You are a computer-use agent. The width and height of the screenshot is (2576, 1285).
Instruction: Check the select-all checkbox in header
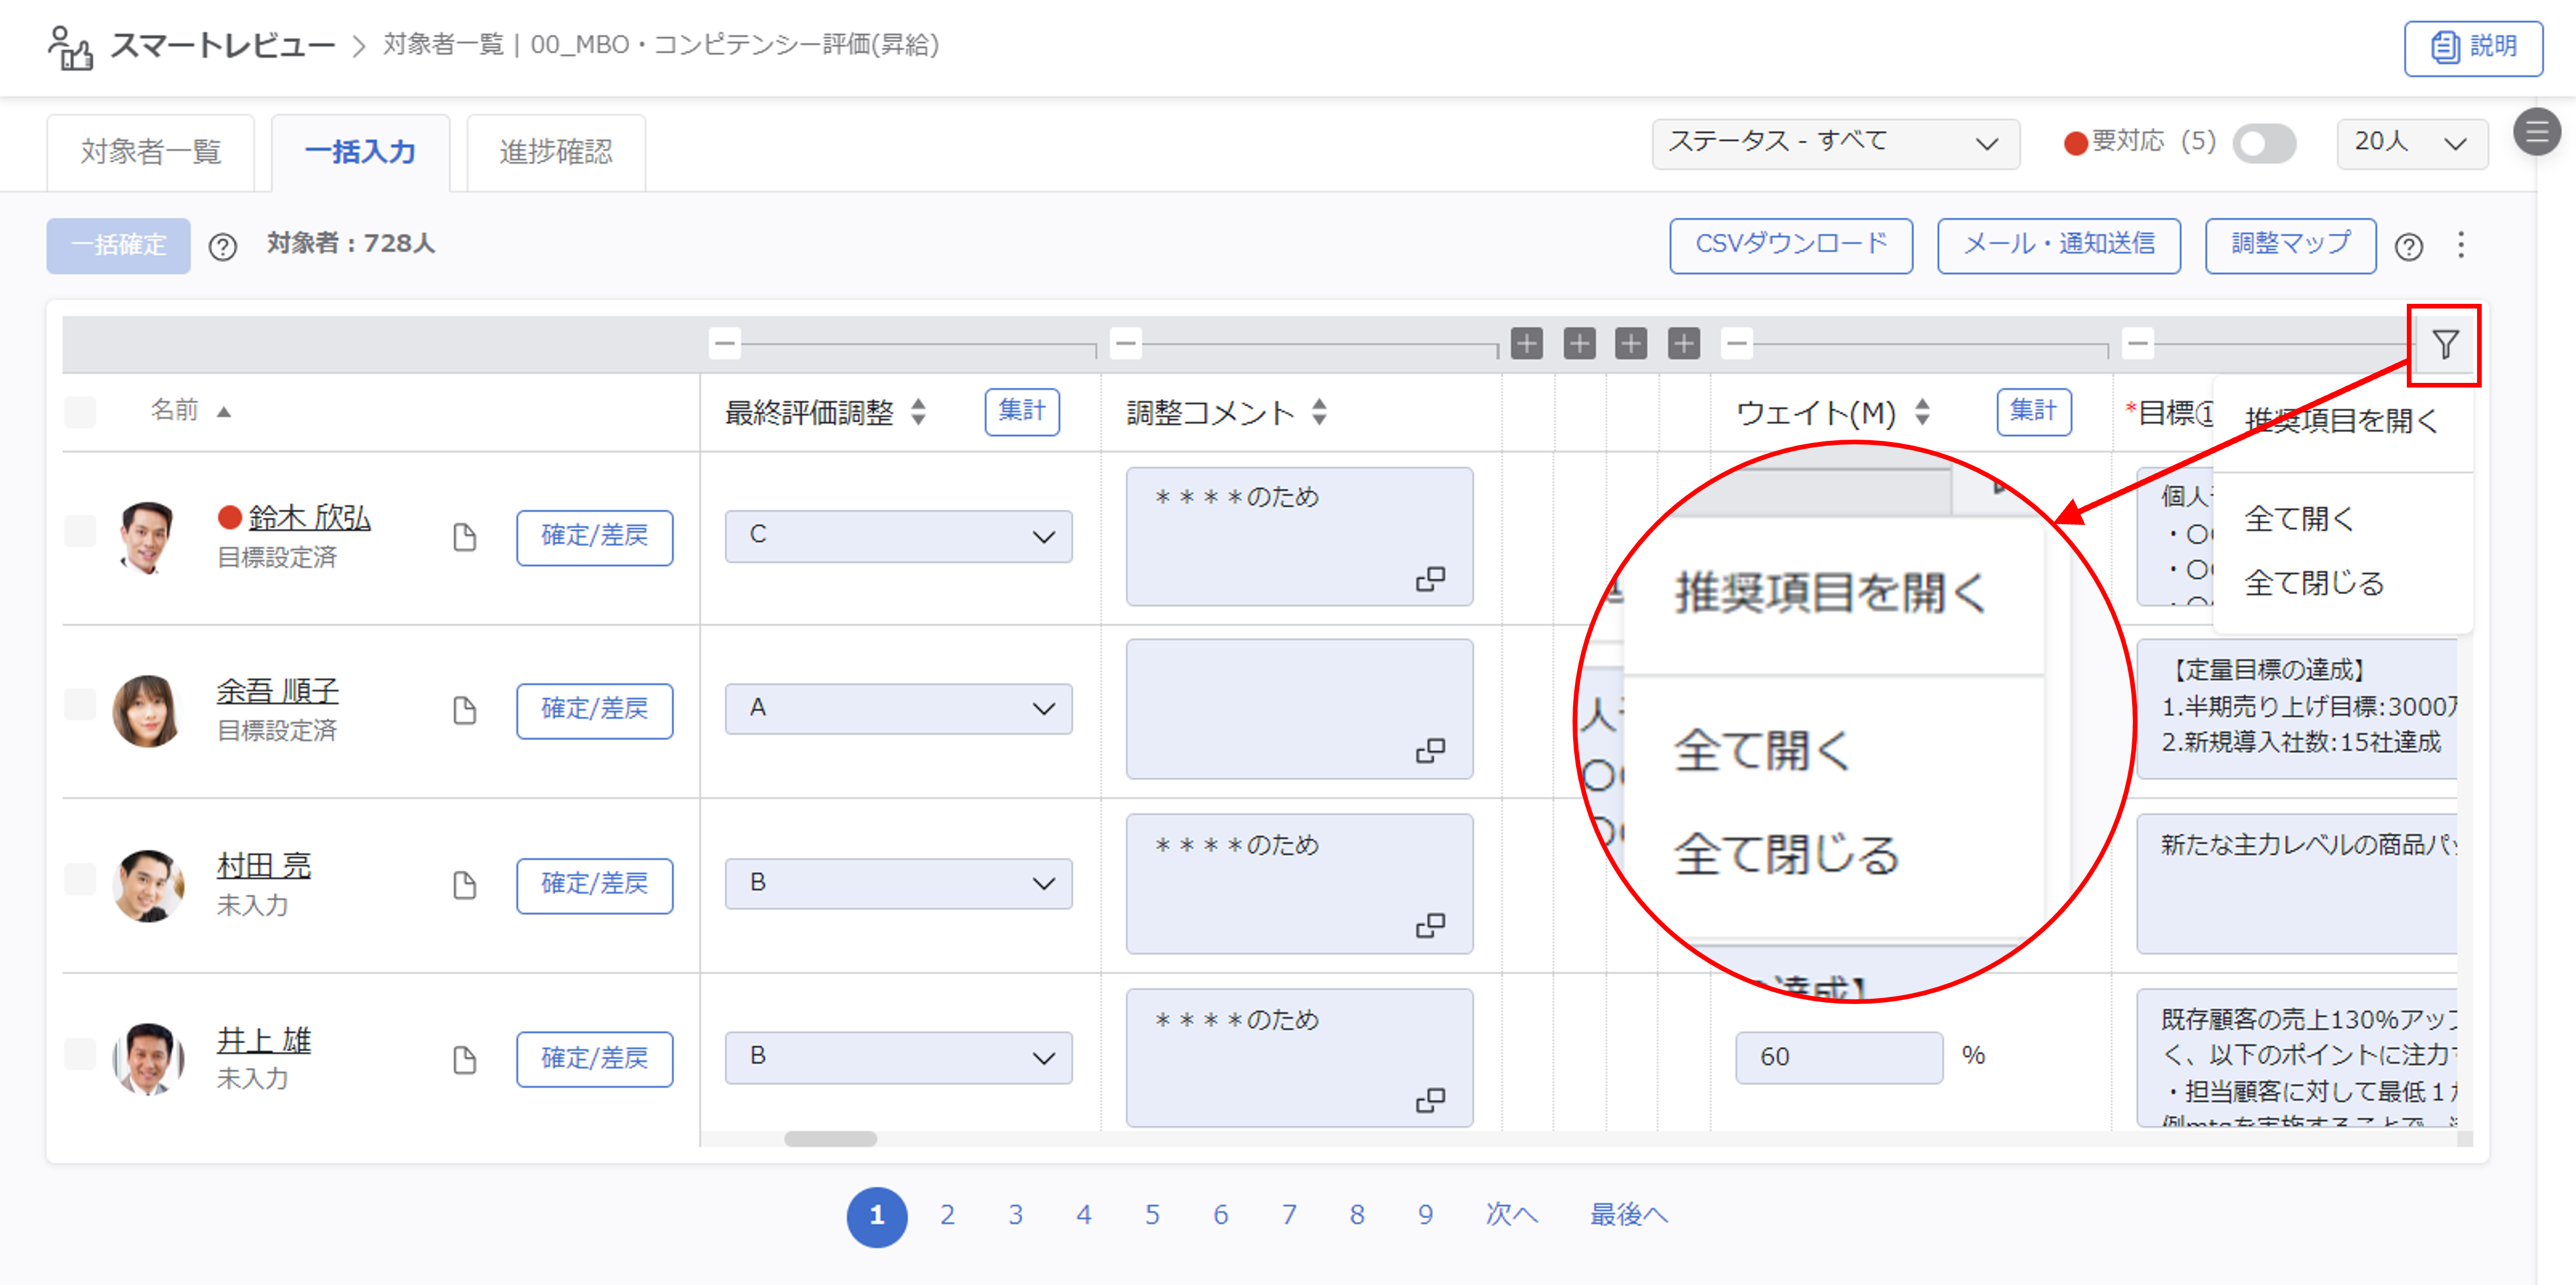80,411
